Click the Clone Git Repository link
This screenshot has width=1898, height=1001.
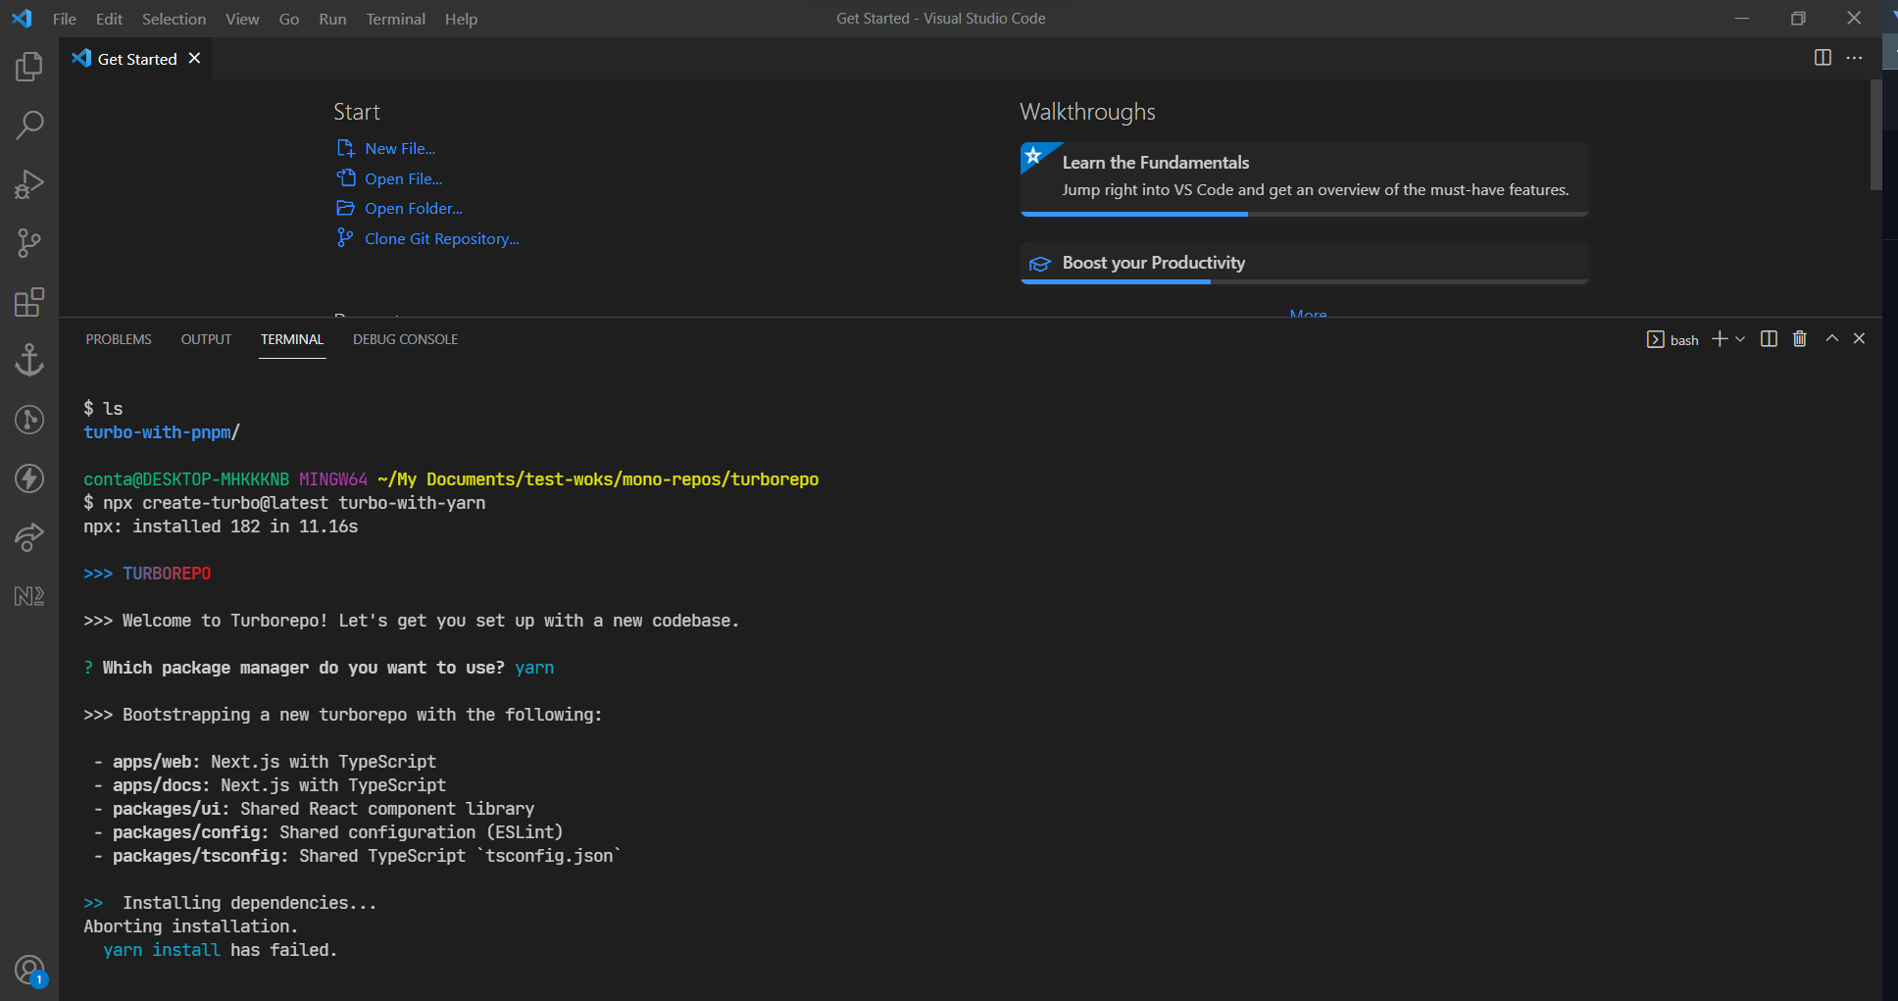point(441,238)
